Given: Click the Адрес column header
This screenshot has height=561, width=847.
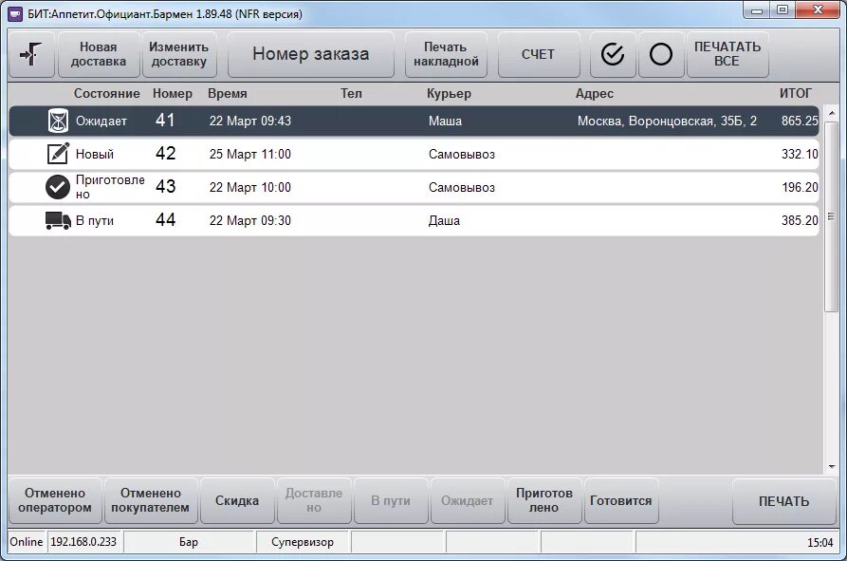Looking at the screenshot, I should click(x=594, y=93).
